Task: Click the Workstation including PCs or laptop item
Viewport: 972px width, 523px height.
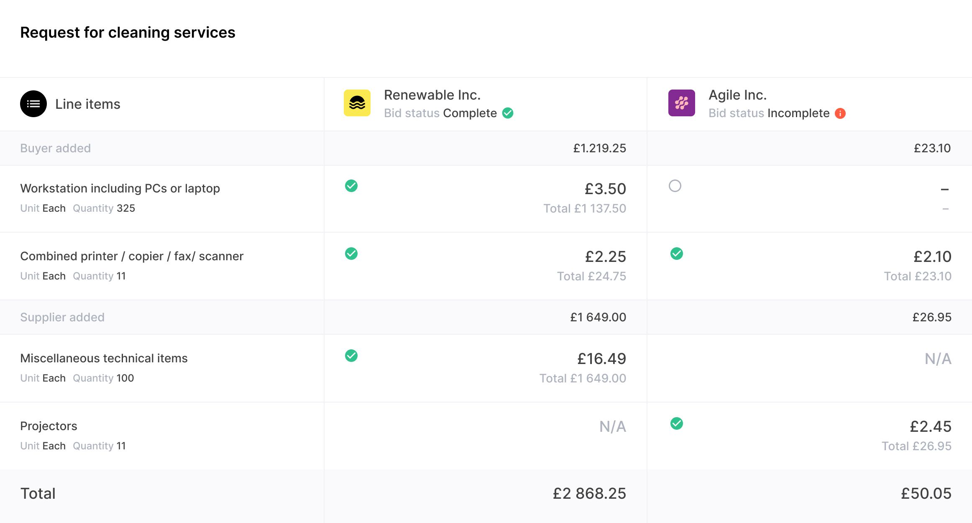Action: 120,188
